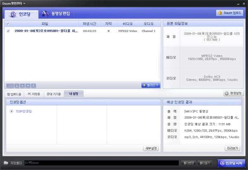248x170 pixels.
Task: Click the subtitle X mark in file row
Action: pyautogui.click(x=108, y=31)
